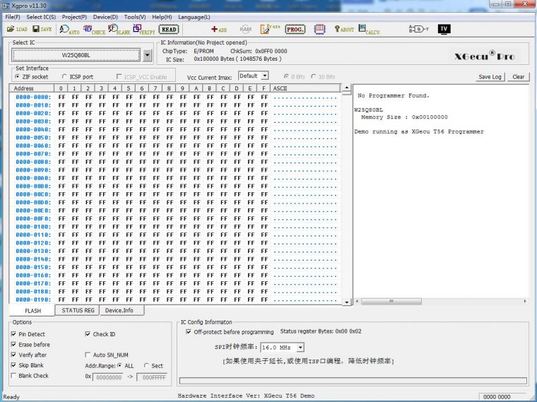Screen dimensions: 537x402
Task: Open the Select IC(S) menu
Action: [x=41, y=17]
